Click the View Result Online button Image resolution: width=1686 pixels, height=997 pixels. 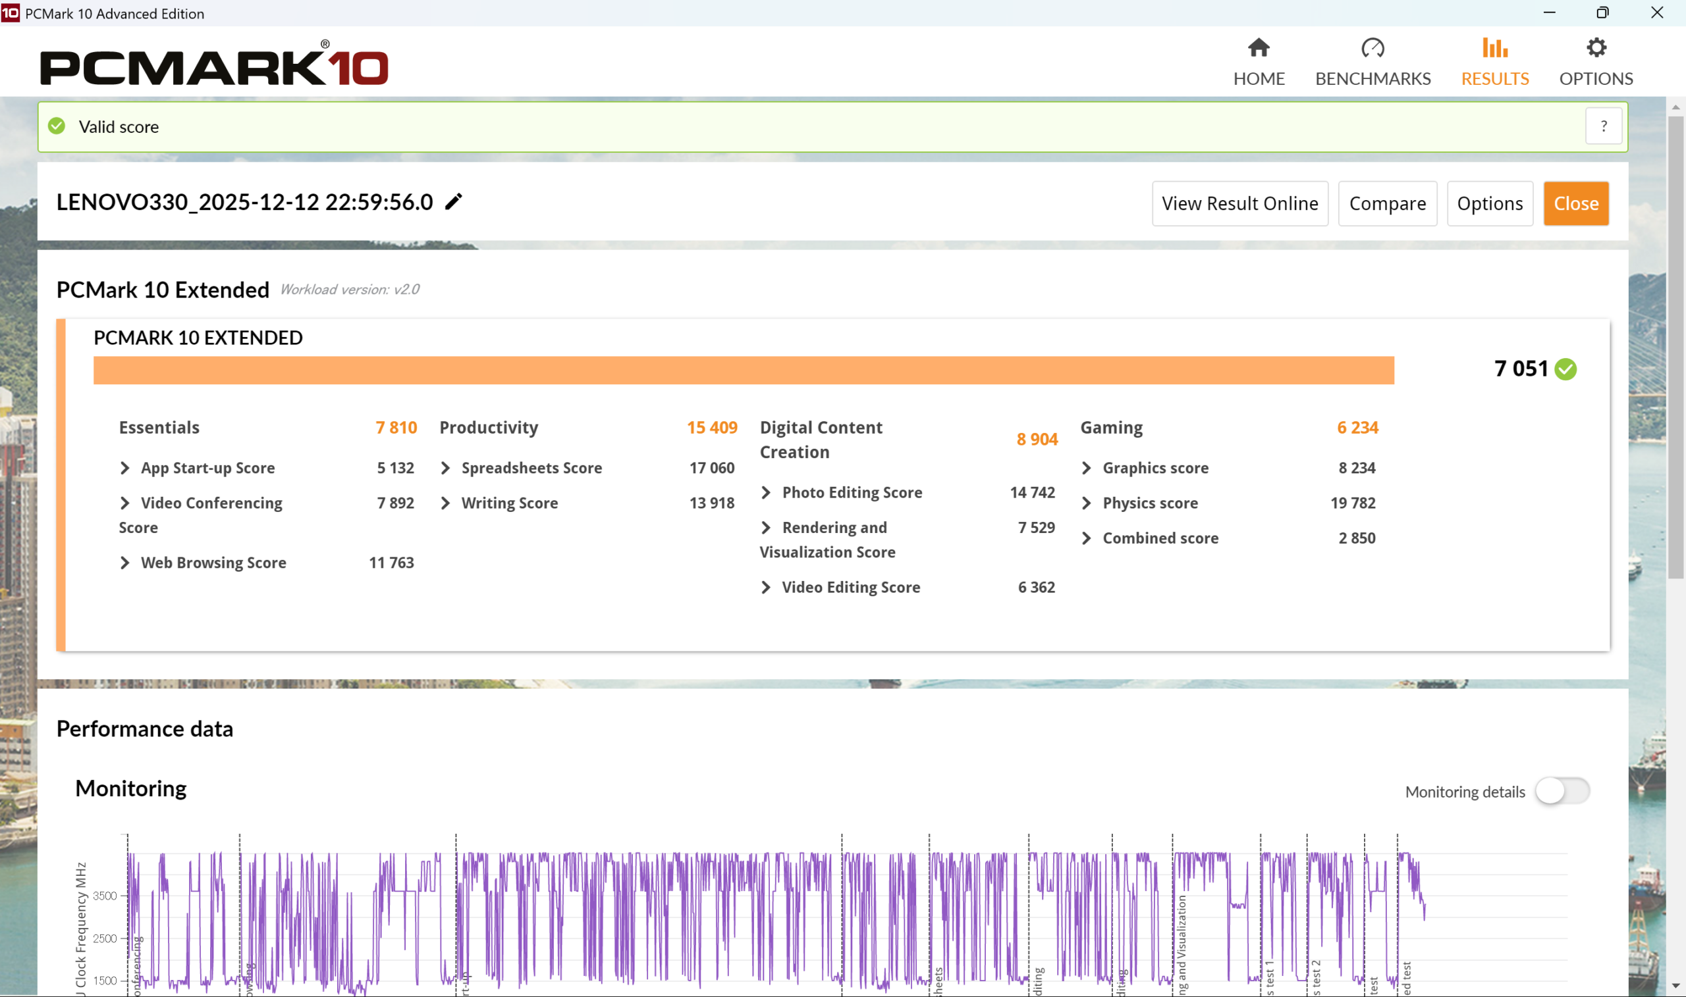(1239, 203)
